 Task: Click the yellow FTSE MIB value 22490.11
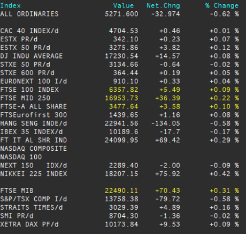coord(121,191)
